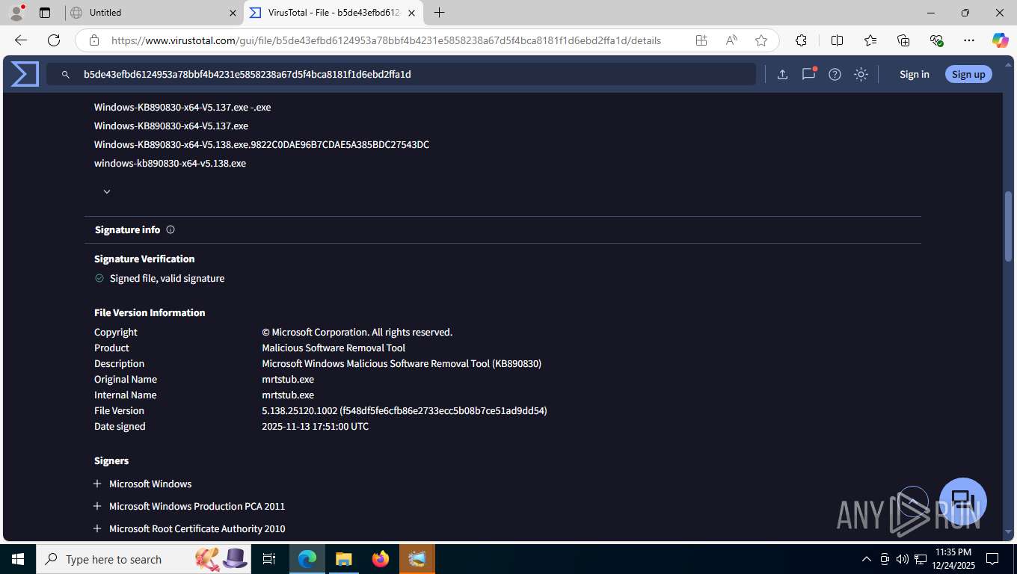
Task: Open browser extensions puzzle icon
Action: [x=801, y=40]
